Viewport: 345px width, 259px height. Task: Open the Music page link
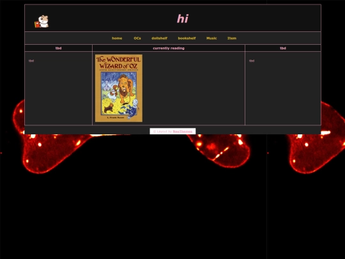(211, 38)
